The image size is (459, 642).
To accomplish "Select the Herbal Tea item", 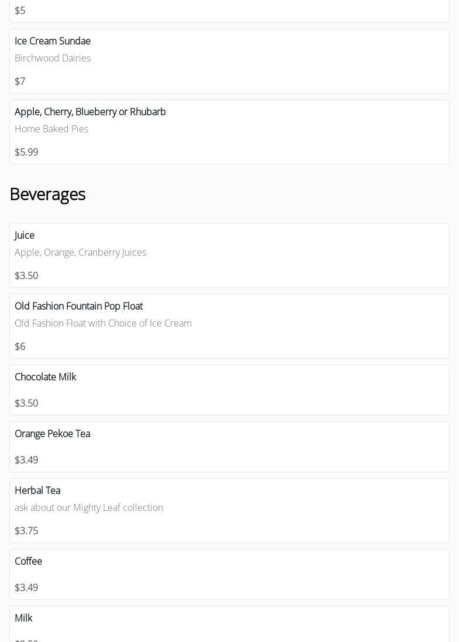I will 37,490.
